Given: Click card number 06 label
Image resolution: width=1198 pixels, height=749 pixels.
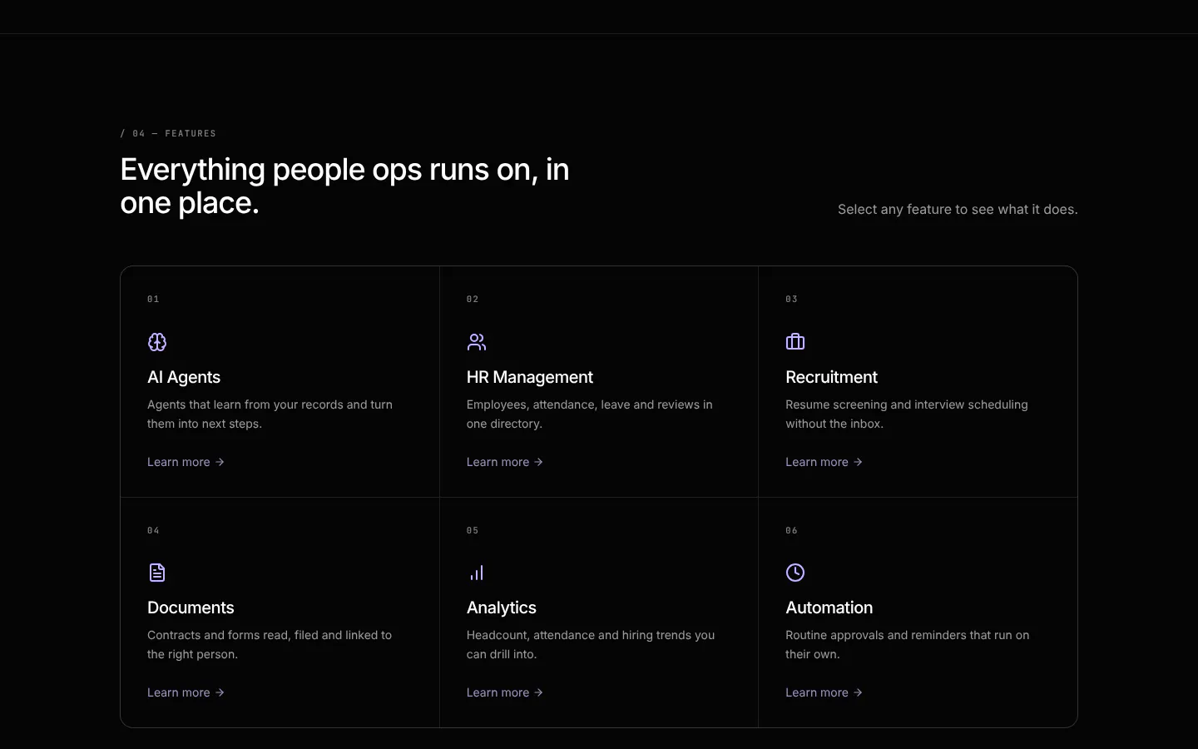Looking at the screenshot, I should pos(791,530).
